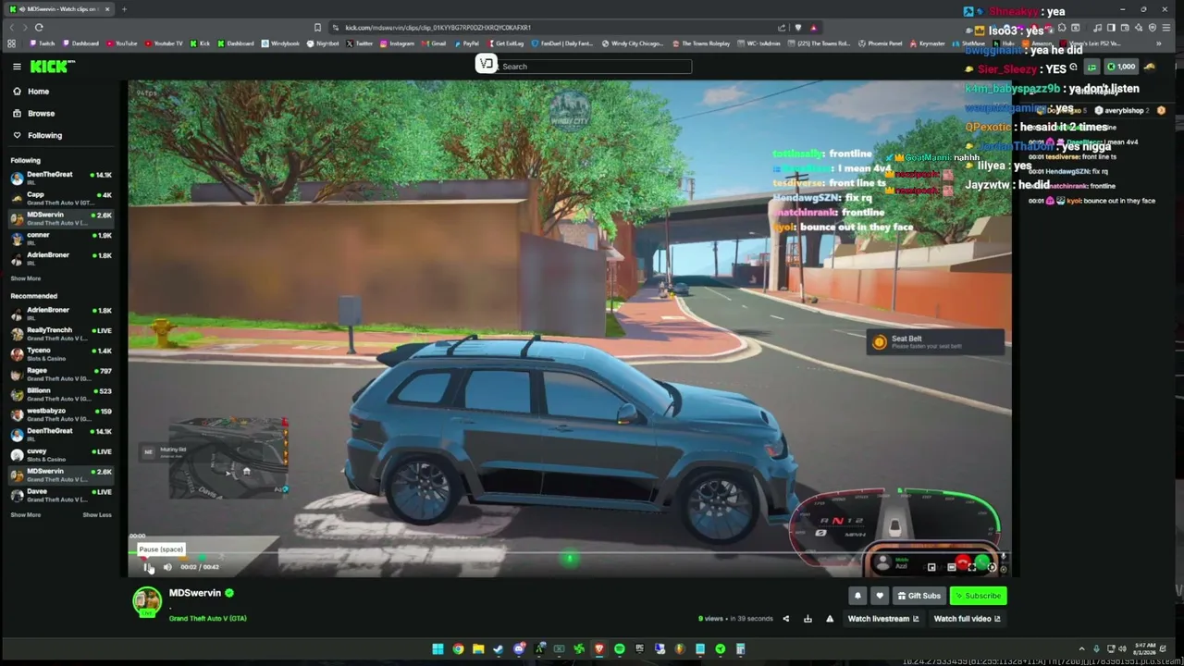This screenshot has height=666, width=1184.
Task: Click the MDSwervin streamer avatar
Action: (146, 602)
